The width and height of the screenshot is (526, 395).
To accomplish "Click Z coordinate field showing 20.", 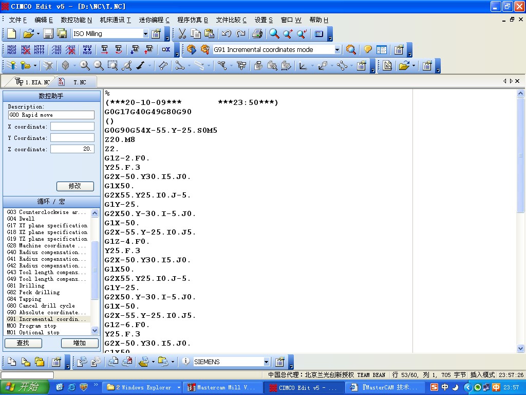I will 72,149.
